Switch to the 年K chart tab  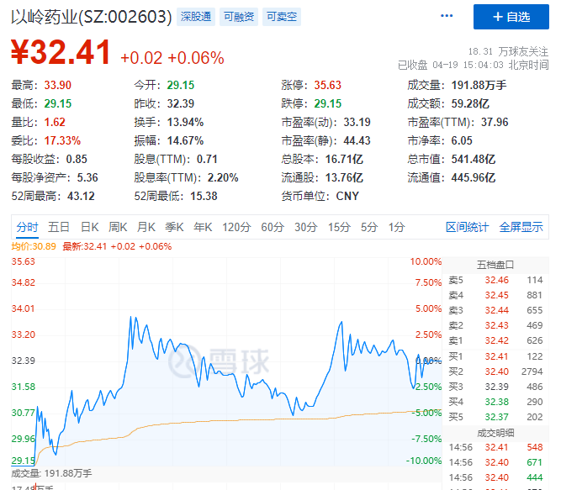pyautogui.click(x=203, y=227)
